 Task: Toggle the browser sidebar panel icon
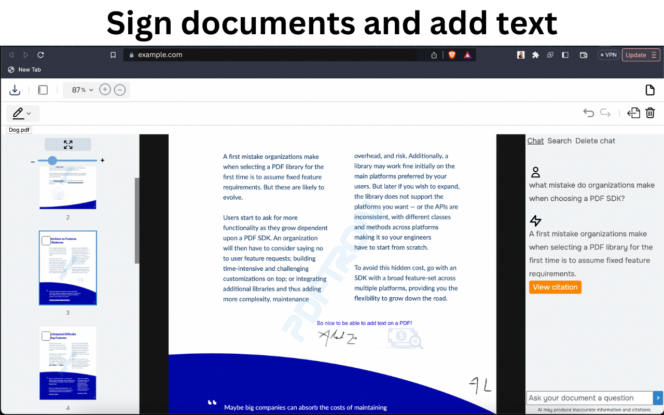[565, 55]
